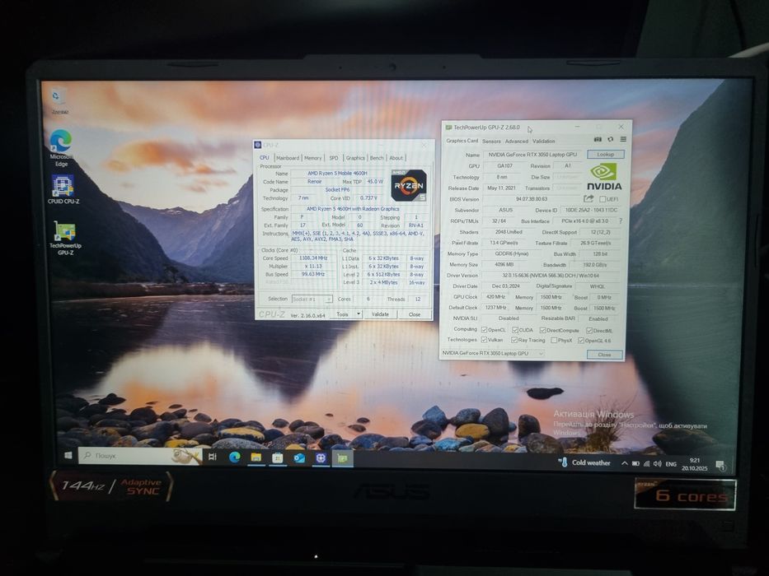Switch to CPU-Z taskbar button

321,458
